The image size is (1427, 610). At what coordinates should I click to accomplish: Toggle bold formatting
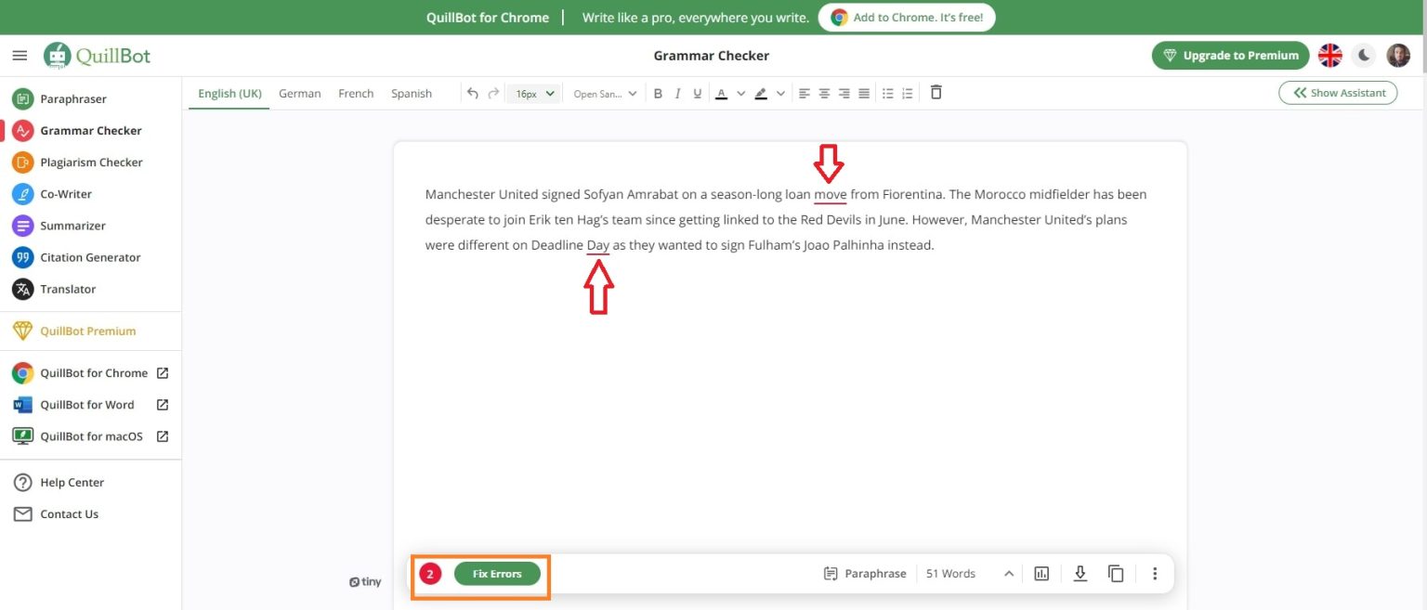coord(658,93)
